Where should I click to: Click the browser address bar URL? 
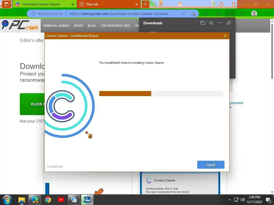point(119,14)
